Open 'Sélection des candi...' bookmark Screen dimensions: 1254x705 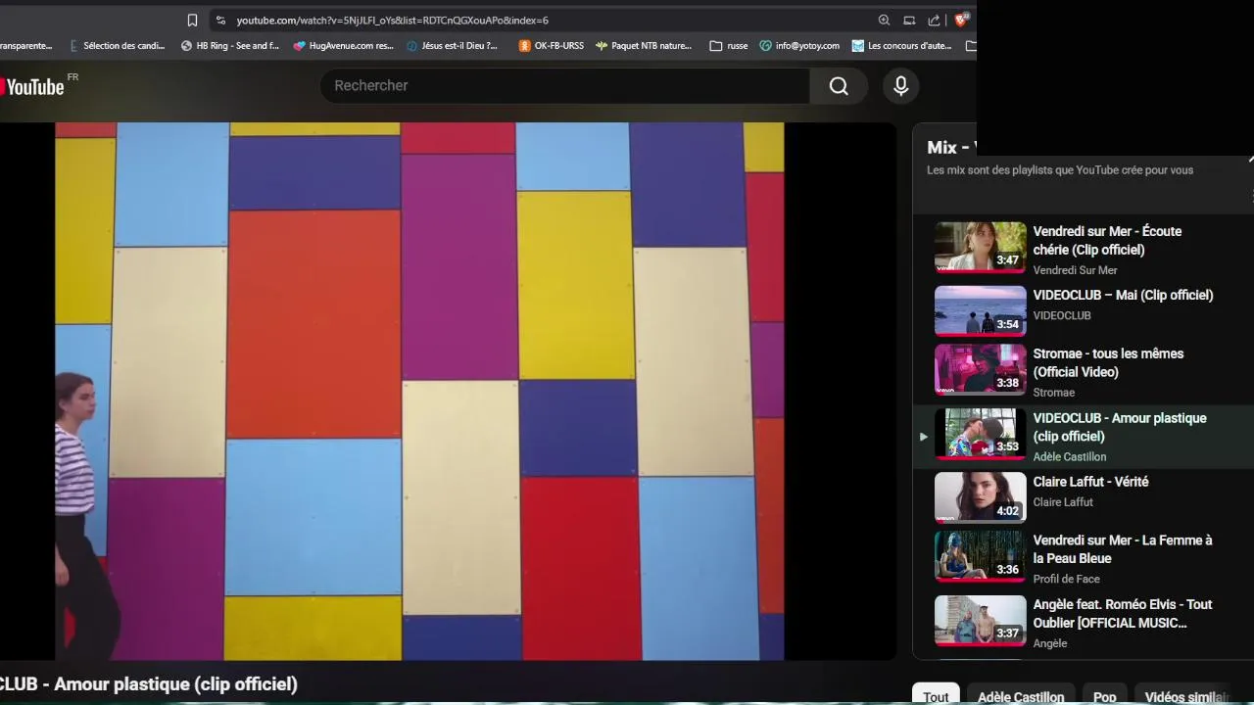(117, 45)
